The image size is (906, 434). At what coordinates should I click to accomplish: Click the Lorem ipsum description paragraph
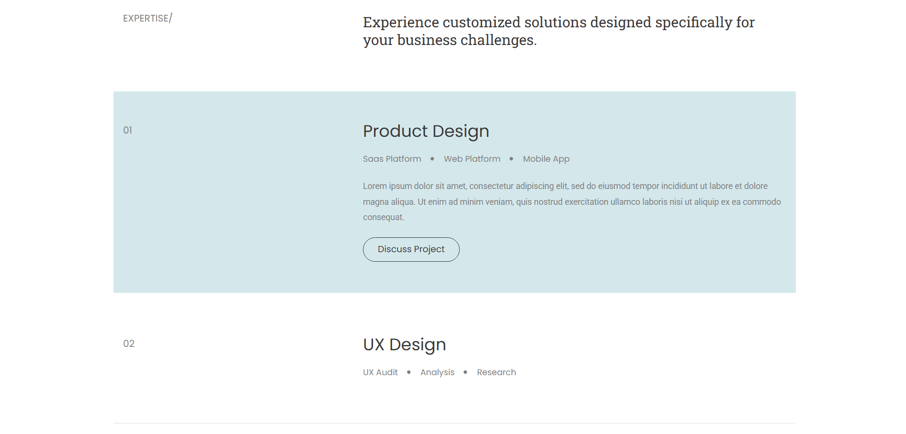click(571, 201)
